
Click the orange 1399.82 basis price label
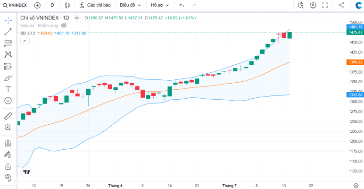click(x=355, y=62)
